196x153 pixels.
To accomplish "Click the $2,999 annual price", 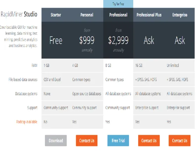I will (118, 40).
